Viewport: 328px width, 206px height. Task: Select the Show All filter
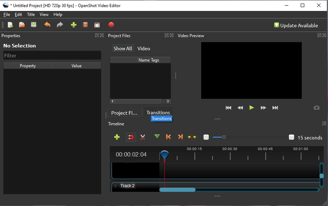coord(123,48)
